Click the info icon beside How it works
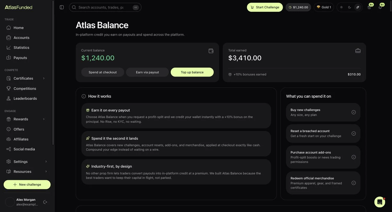392x212 pixels. tap(84, 96)
